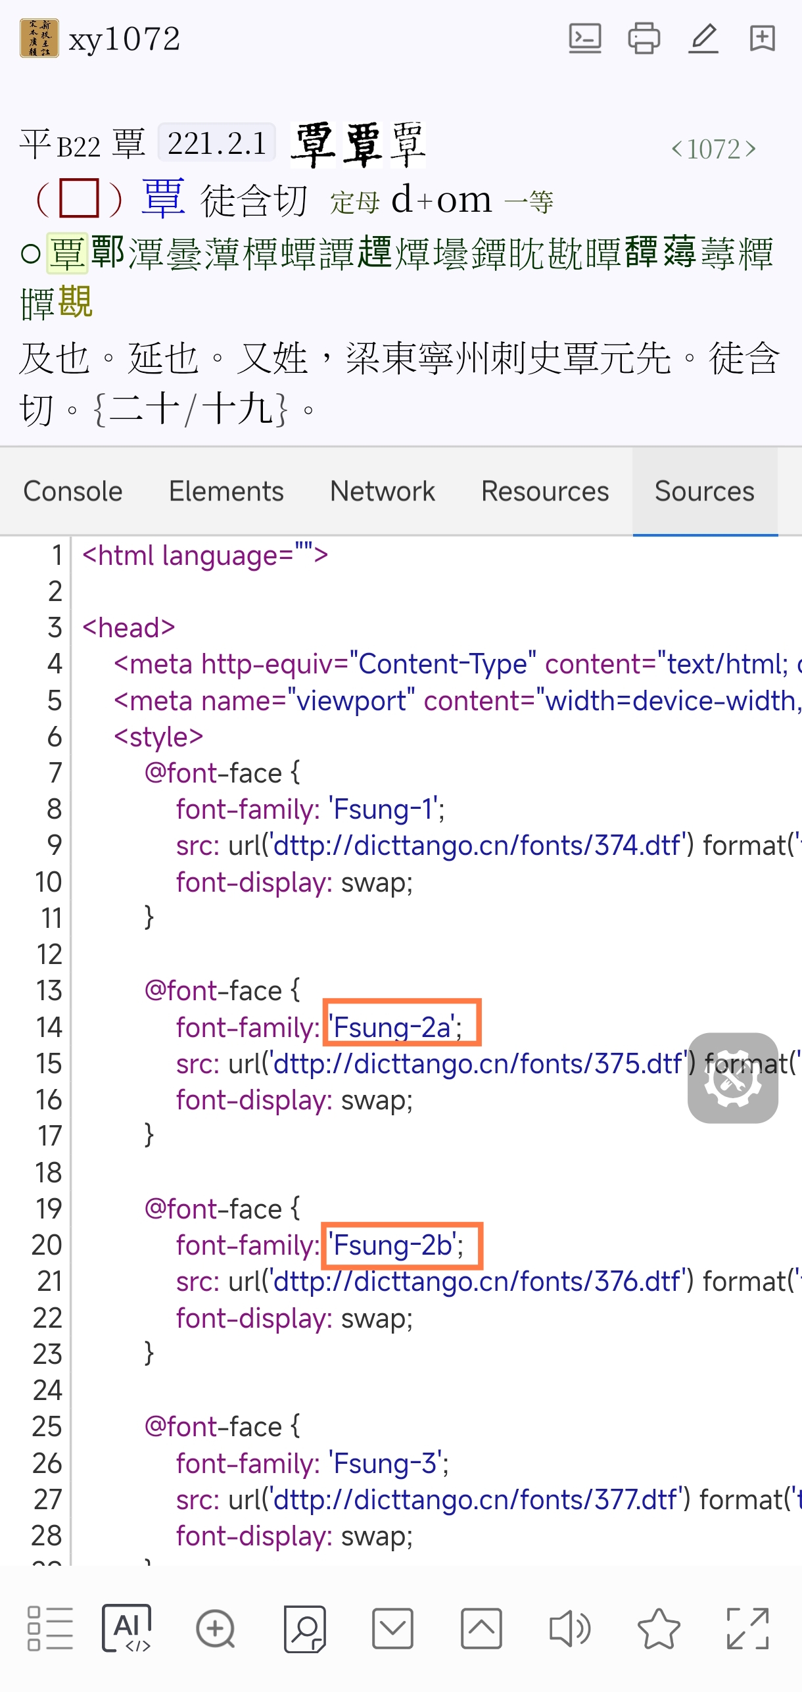Click the 221.2.1 reference badge
Viewport: 802px width, 1692px height.
[x=216, y=143]
